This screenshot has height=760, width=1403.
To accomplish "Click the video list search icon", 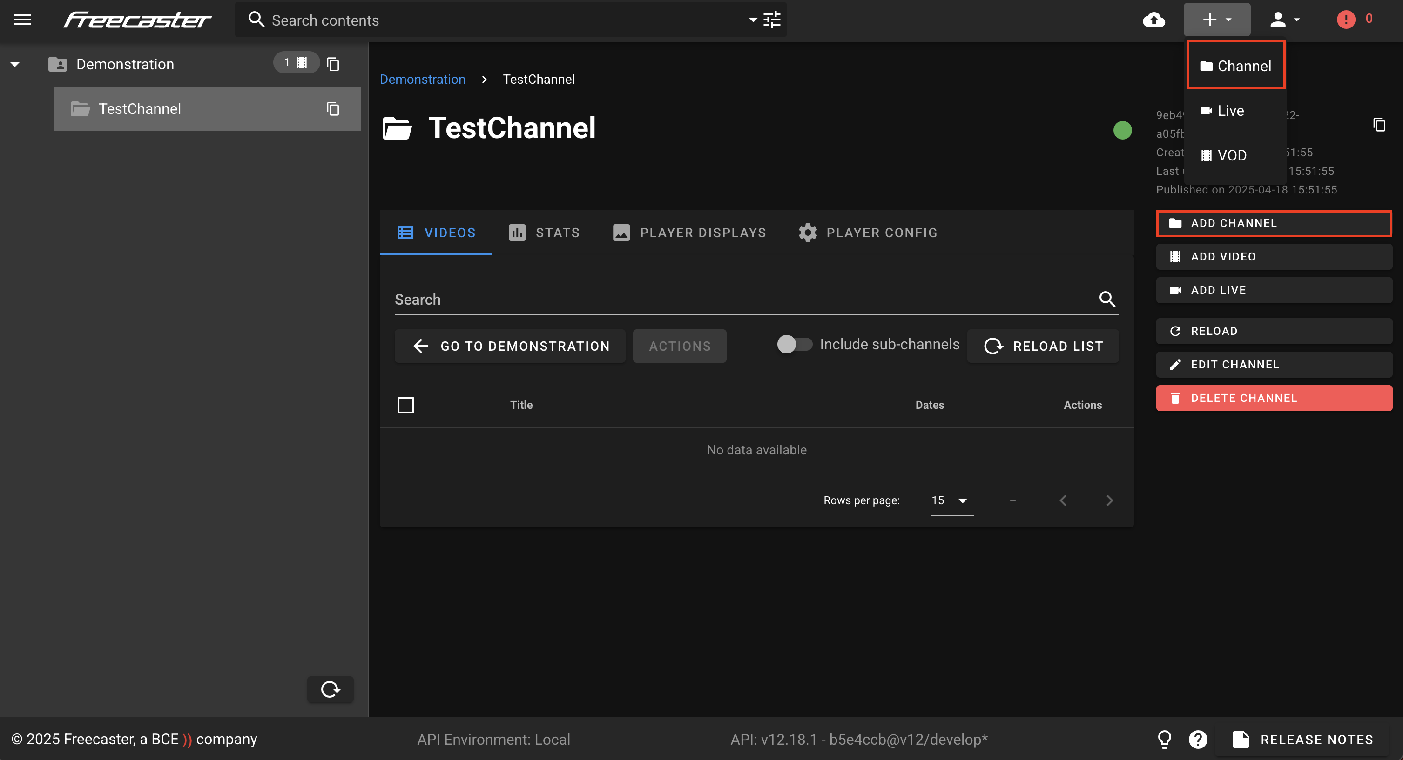I will [x=1107, y=299].
